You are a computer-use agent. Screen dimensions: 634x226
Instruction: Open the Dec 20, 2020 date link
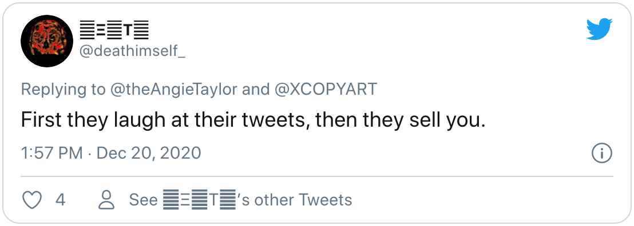click(149, 154)
